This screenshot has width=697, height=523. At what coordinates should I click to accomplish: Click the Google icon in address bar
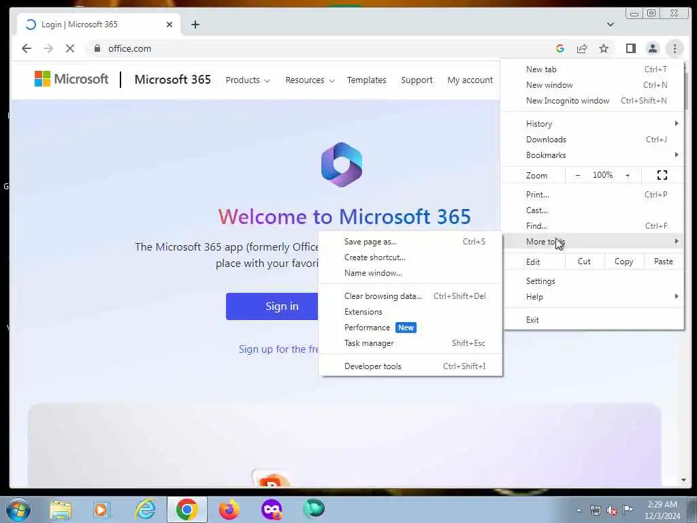[x=560, y=48]
